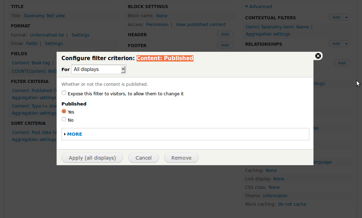
Task: Open Theme Information link
Action: pyautogui.click(x=275, y=196)
